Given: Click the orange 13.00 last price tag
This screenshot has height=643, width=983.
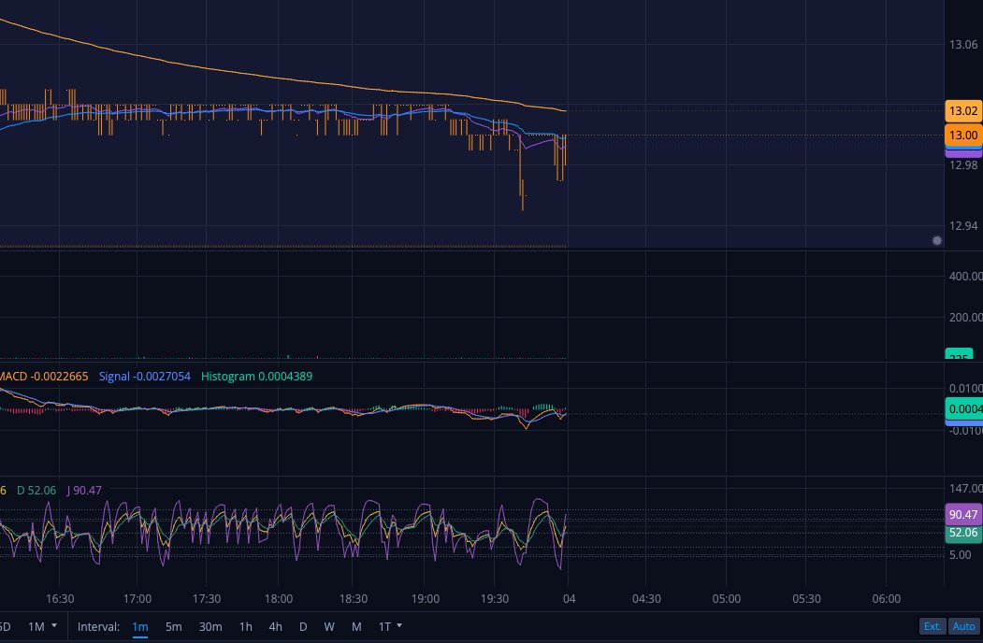Looking at the screenshot, I should 963,135.
